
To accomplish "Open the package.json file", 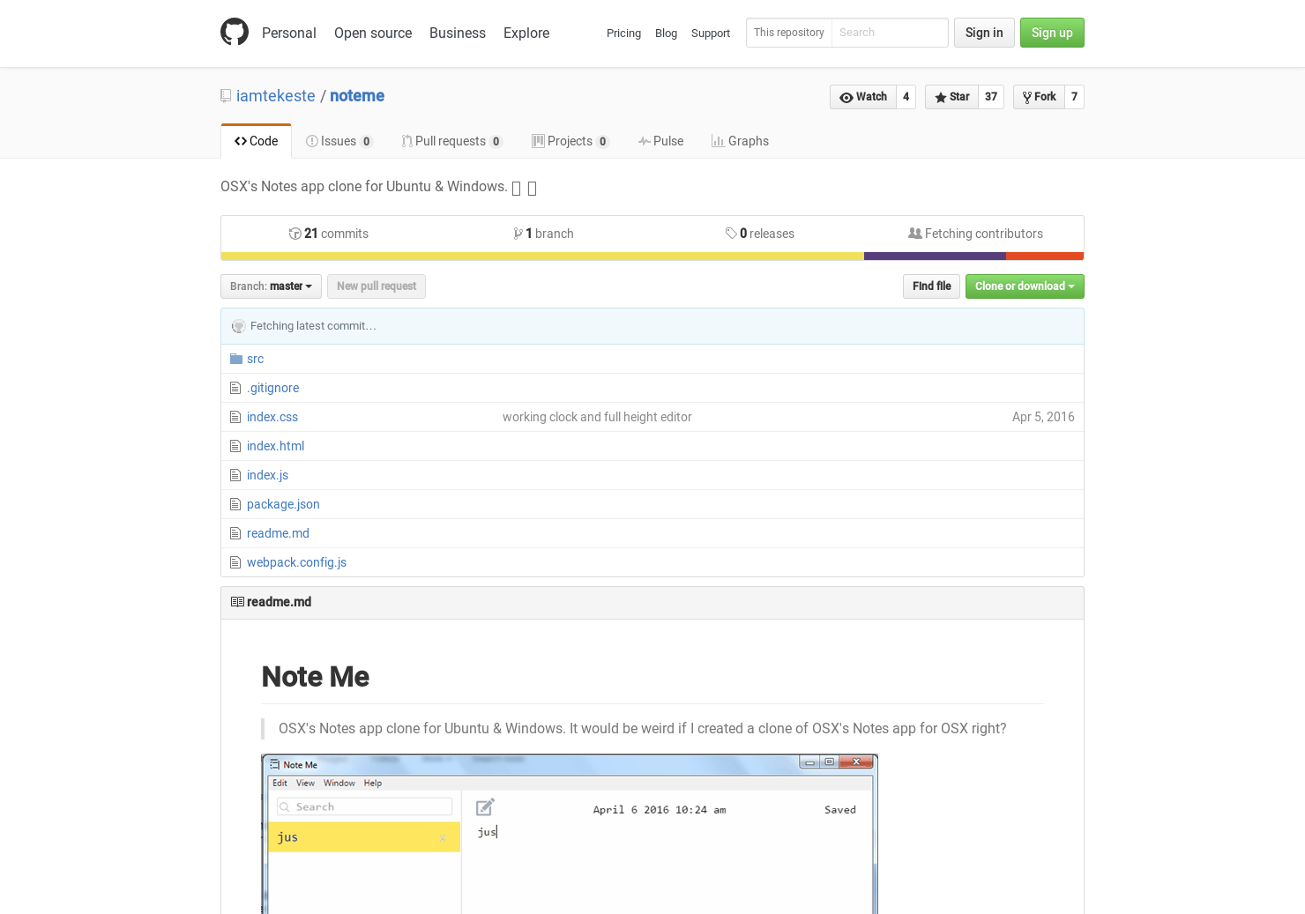I will point(283,504).
